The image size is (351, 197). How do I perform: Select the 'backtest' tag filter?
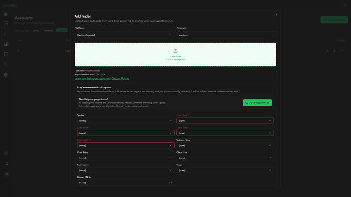tap(48, 30)
